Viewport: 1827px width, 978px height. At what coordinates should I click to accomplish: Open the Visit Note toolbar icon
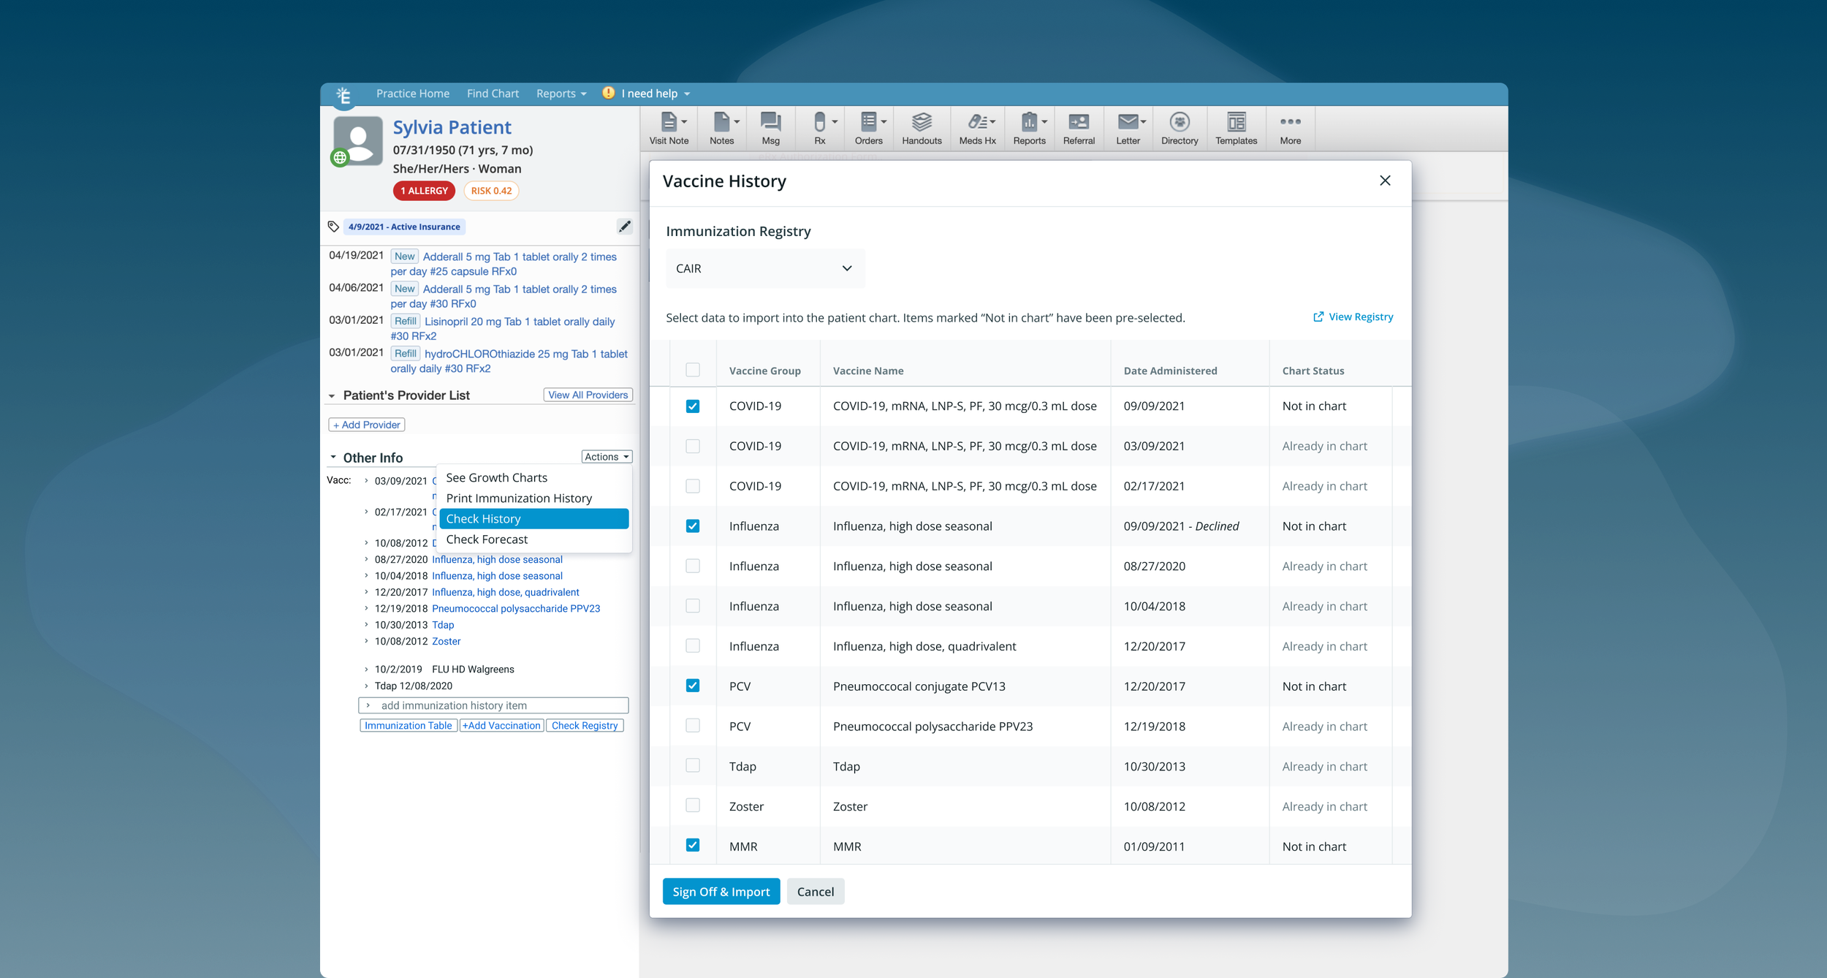(x=669, y=129)
